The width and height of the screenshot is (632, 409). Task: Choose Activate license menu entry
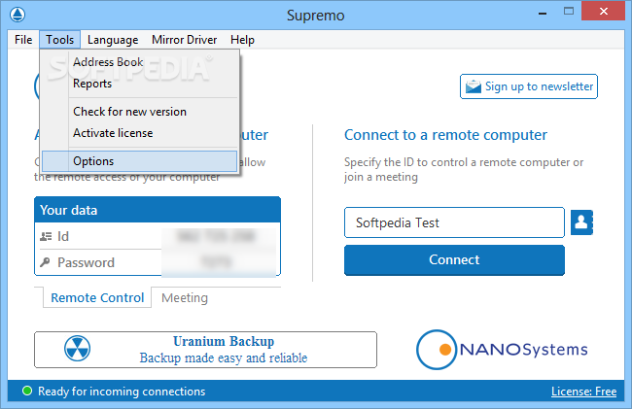139,133
